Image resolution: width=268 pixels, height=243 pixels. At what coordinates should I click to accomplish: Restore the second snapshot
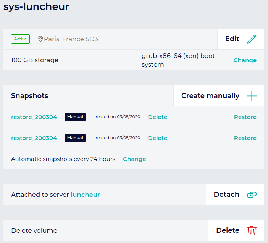click(x=245, y=138)
